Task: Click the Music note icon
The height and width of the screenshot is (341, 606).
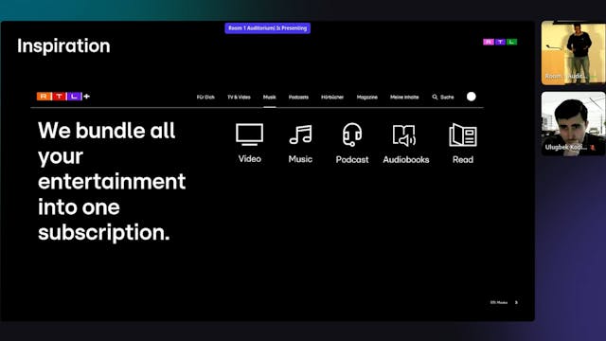Action: pyautogui.click(x=301, y=135)
